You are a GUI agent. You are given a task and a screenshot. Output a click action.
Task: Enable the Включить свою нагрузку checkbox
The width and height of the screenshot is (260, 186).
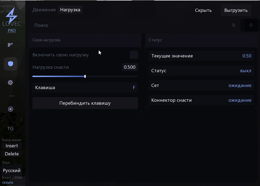[x=134, y=54]
